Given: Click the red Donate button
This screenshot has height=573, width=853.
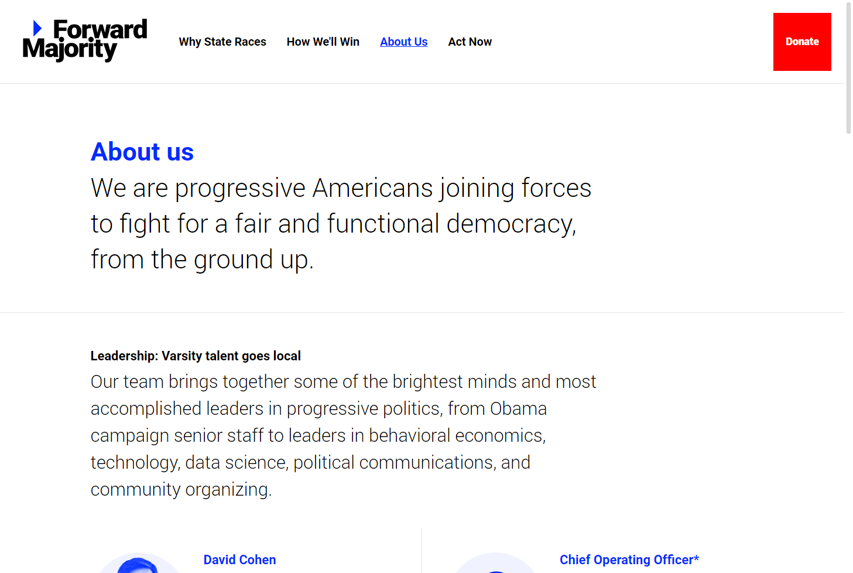Looking at the screenshot, I should [x=802, y=42].
